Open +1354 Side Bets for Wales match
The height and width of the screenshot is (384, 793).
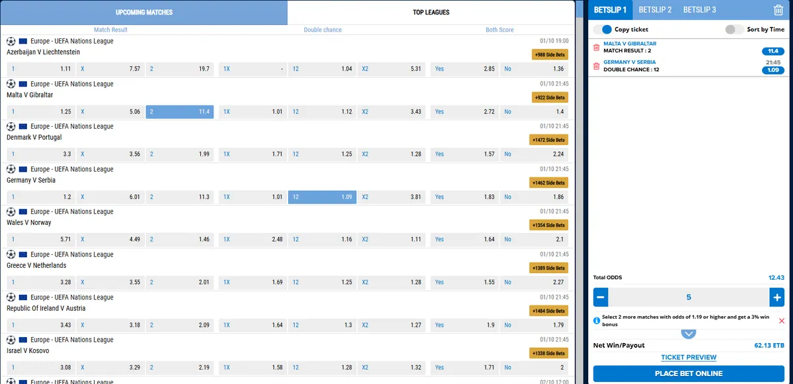pos(548,226)
